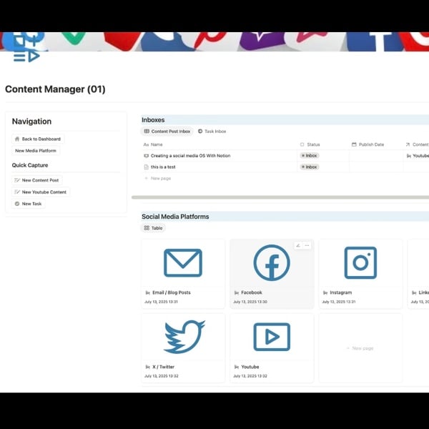Click the icon for 'Creating a social media OS' row
The height and width of the screenshot is (429, 429).
pyautogui.click(x=146, y=156)
